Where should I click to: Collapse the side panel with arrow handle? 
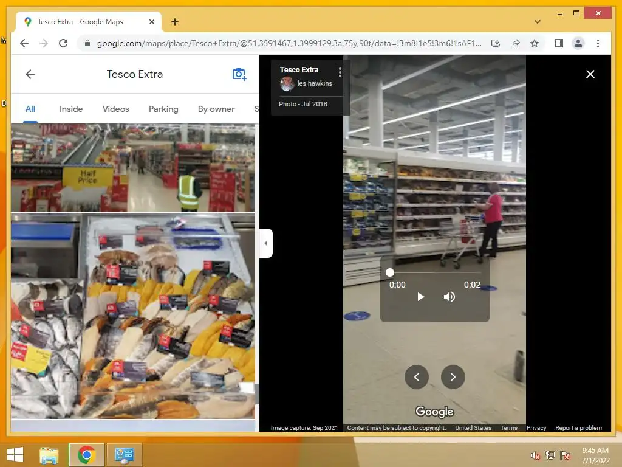pyautogui.click(x=266, y=243)
